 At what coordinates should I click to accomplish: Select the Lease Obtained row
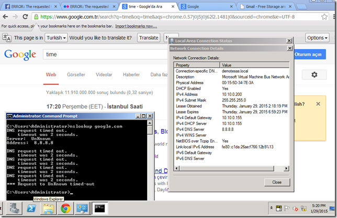point(232,106)
